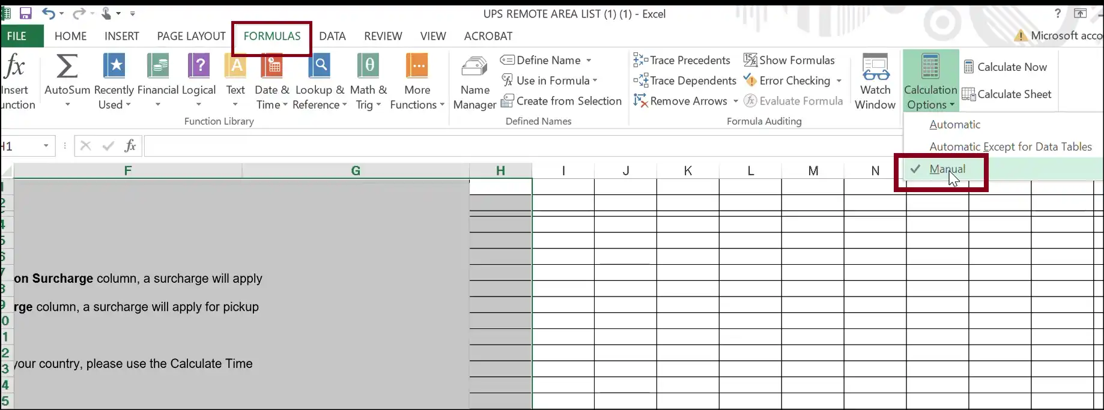Click Trace Precedents
The height and width of the screenshot is (410, 1104).
coord(682,60)
